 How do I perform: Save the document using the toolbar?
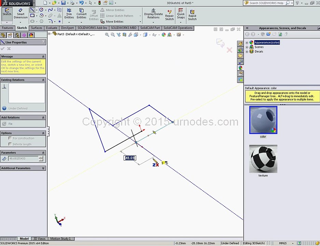[x=64, y=3]
